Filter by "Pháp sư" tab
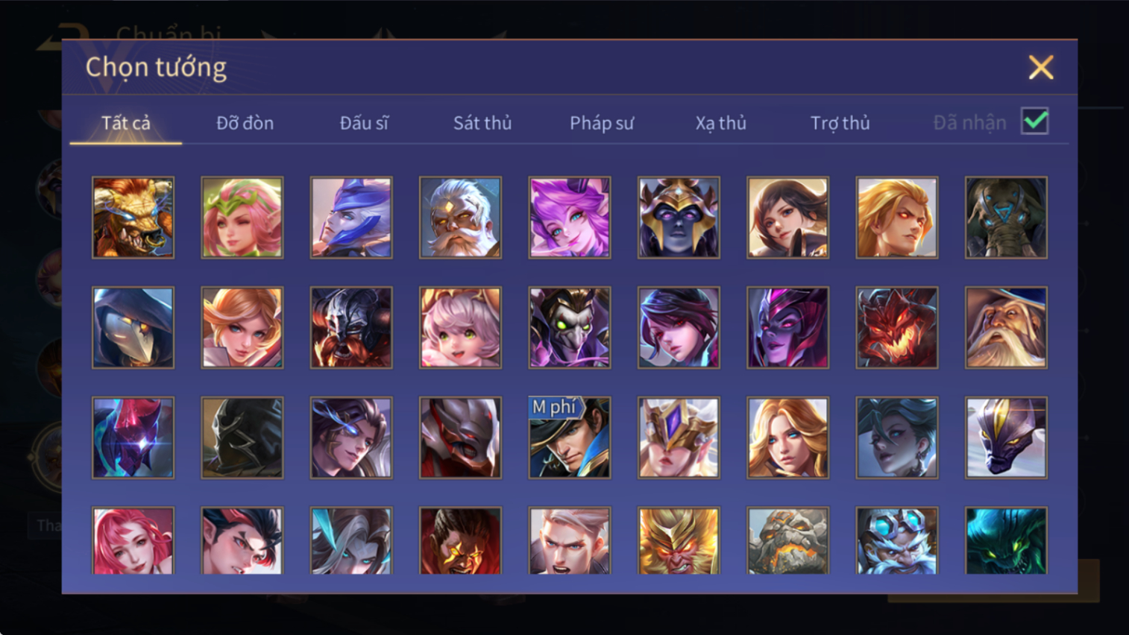Screen dimensions: 1129x635 coord(602,123)
